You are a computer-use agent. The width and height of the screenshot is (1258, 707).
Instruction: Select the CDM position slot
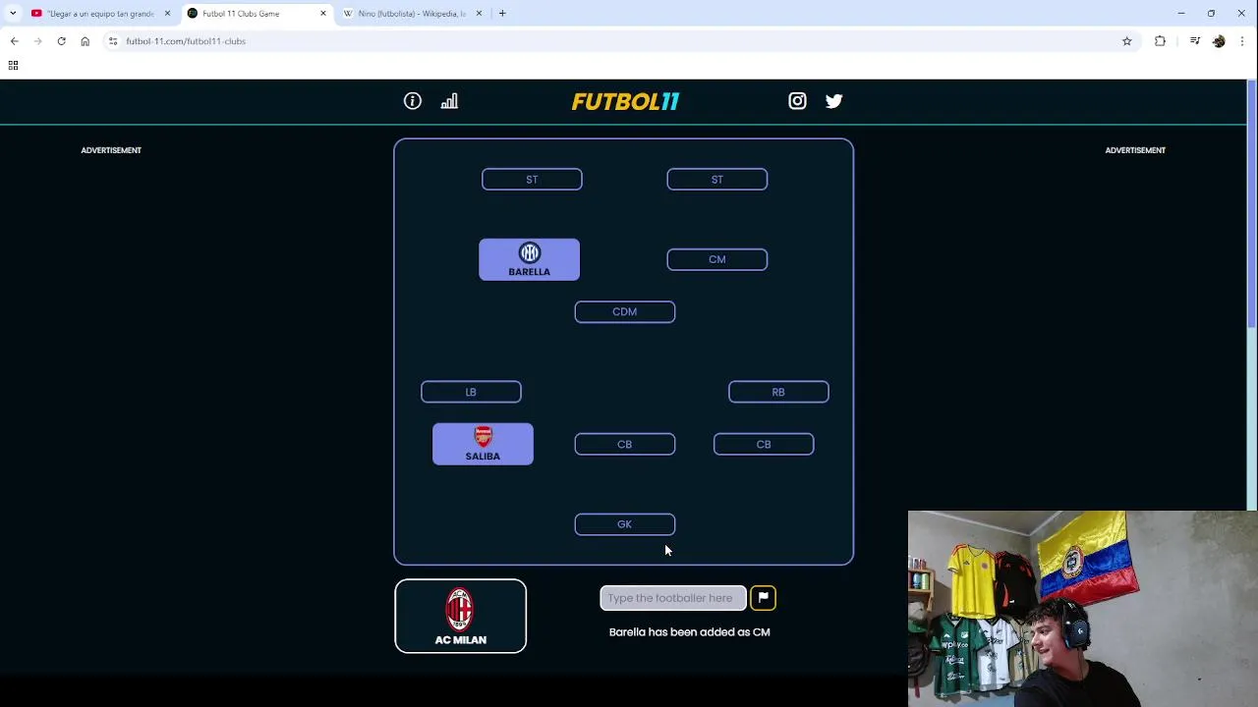click(x=625, y=311)
